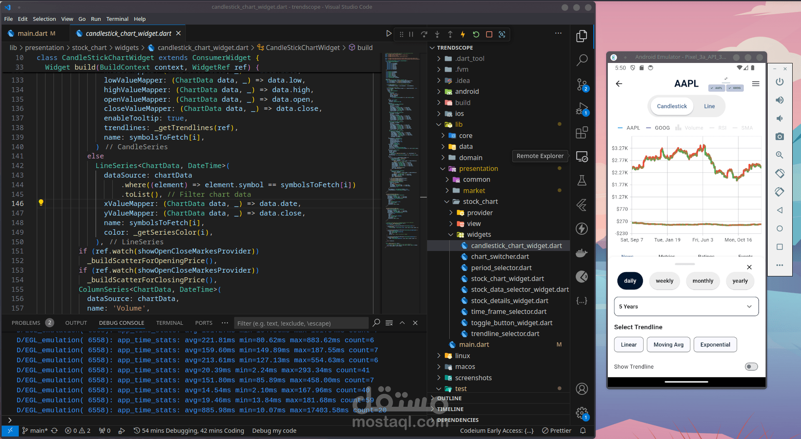Select the weekly period chip
This screenshot has height=439, width=801.
click(x=665, y=281)
